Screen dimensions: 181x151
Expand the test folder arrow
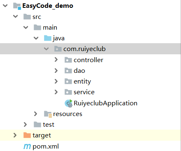[x=25, y=125]
